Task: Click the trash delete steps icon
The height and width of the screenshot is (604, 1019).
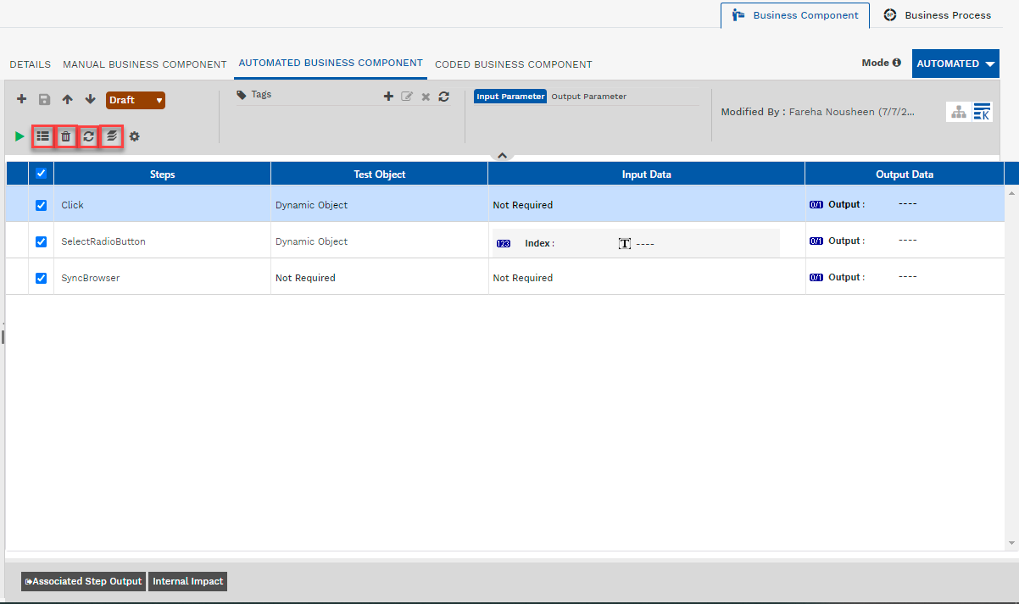Action: click(66, 136)
